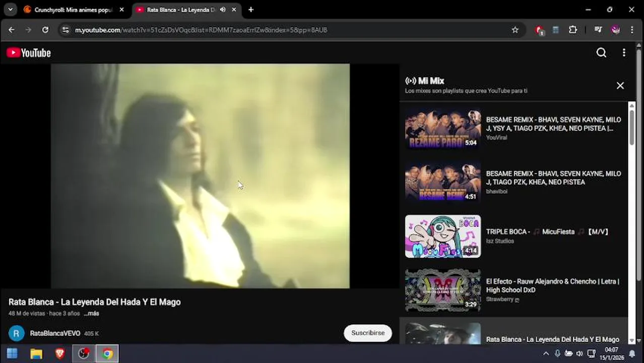Open the notifications bell
This screenshot has height=363, width=644.
[632, 354]
